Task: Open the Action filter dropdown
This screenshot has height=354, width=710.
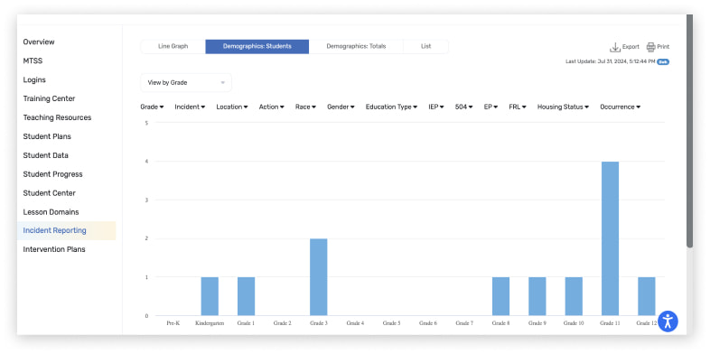Action: coord(272,107)
